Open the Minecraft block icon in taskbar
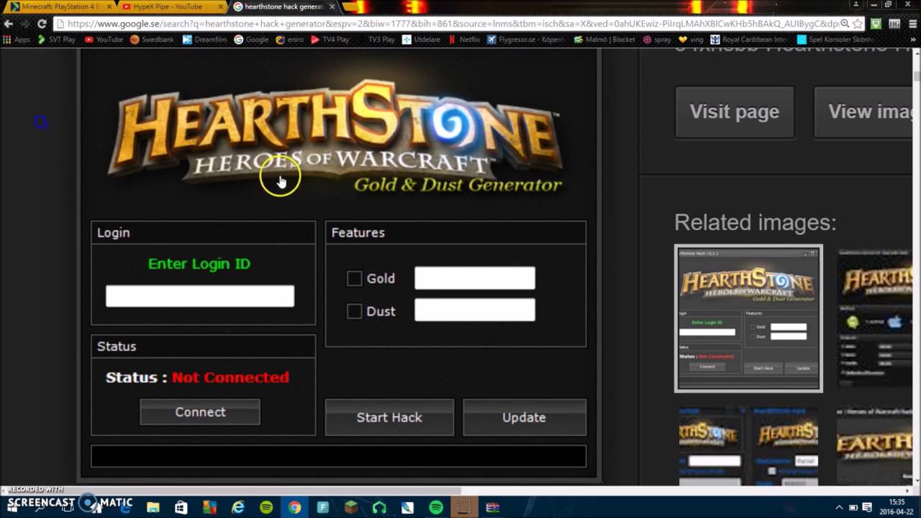921x518 pixels. pos(351,507)
